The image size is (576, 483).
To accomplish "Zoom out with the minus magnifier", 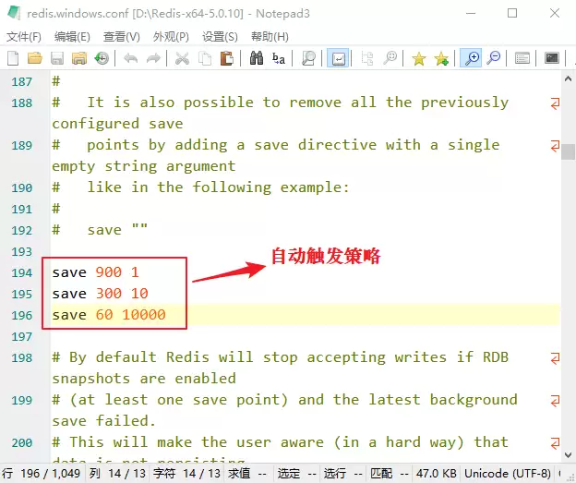I will (x=493, y=58).
